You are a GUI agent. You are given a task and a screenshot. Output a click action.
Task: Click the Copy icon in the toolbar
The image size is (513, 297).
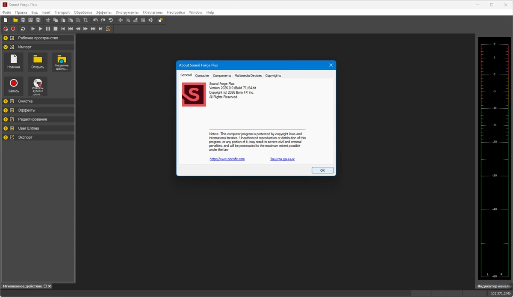tap(56, 20)
